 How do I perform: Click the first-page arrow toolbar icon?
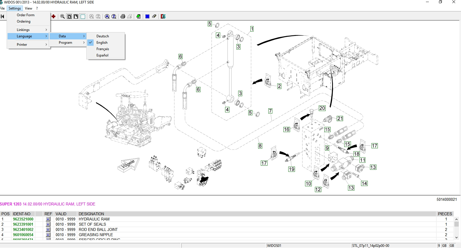click(x=3, y=17)
